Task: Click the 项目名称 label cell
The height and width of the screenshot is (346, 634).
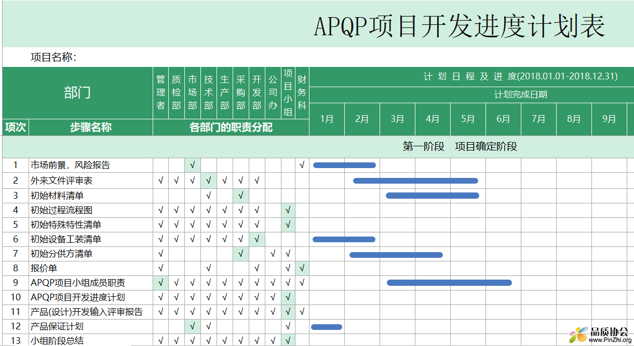Action: coord(53,57)
